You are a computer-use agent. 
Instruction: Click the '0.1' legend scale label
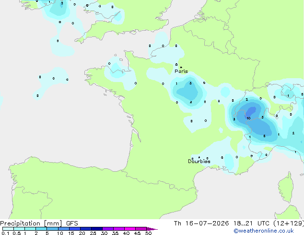pos(6,233)
